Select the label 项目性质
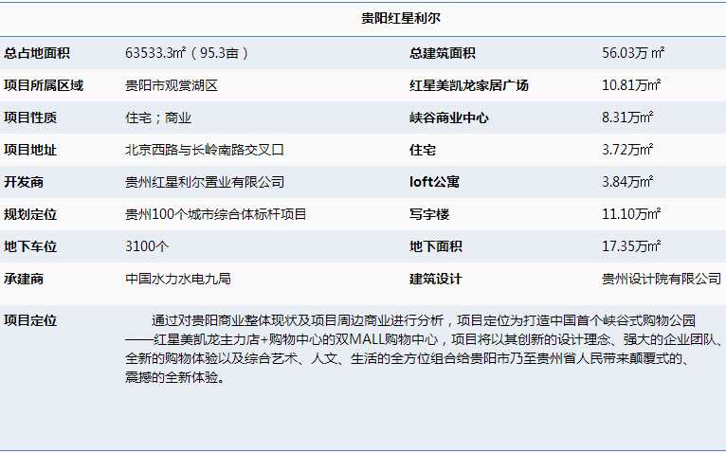 tap(30, 118)
